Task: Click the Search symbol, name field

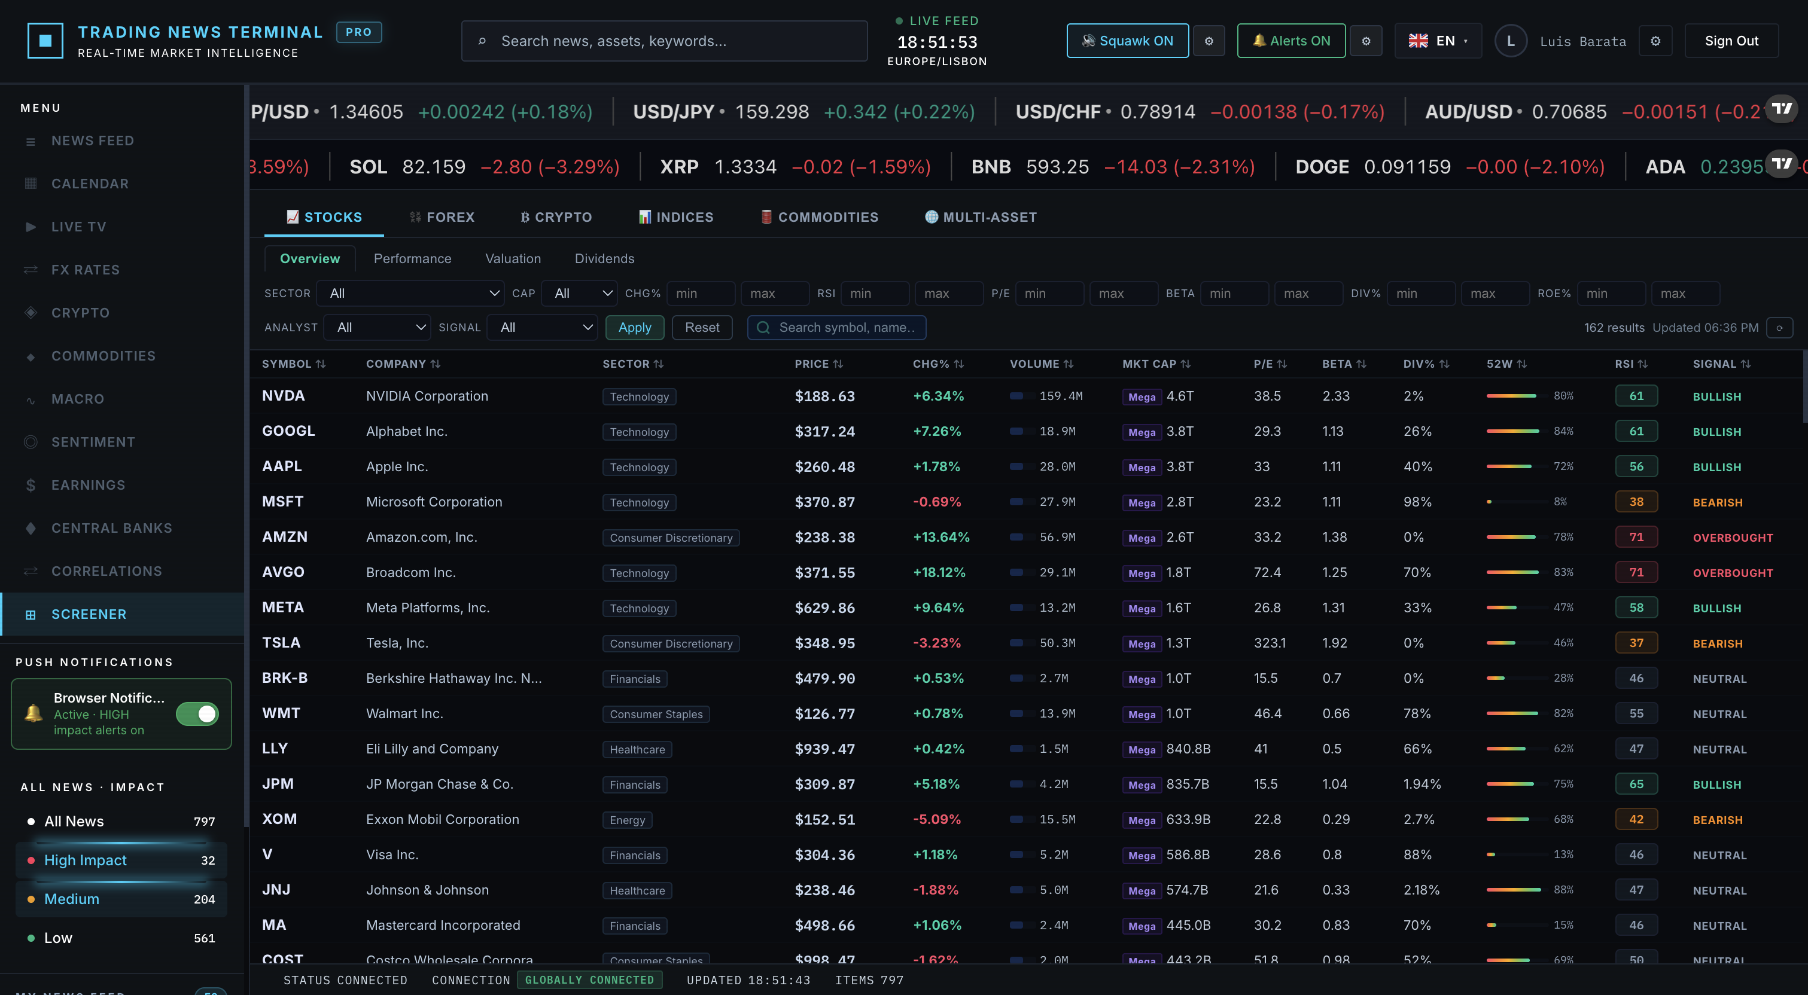Action: pos(836,328)
